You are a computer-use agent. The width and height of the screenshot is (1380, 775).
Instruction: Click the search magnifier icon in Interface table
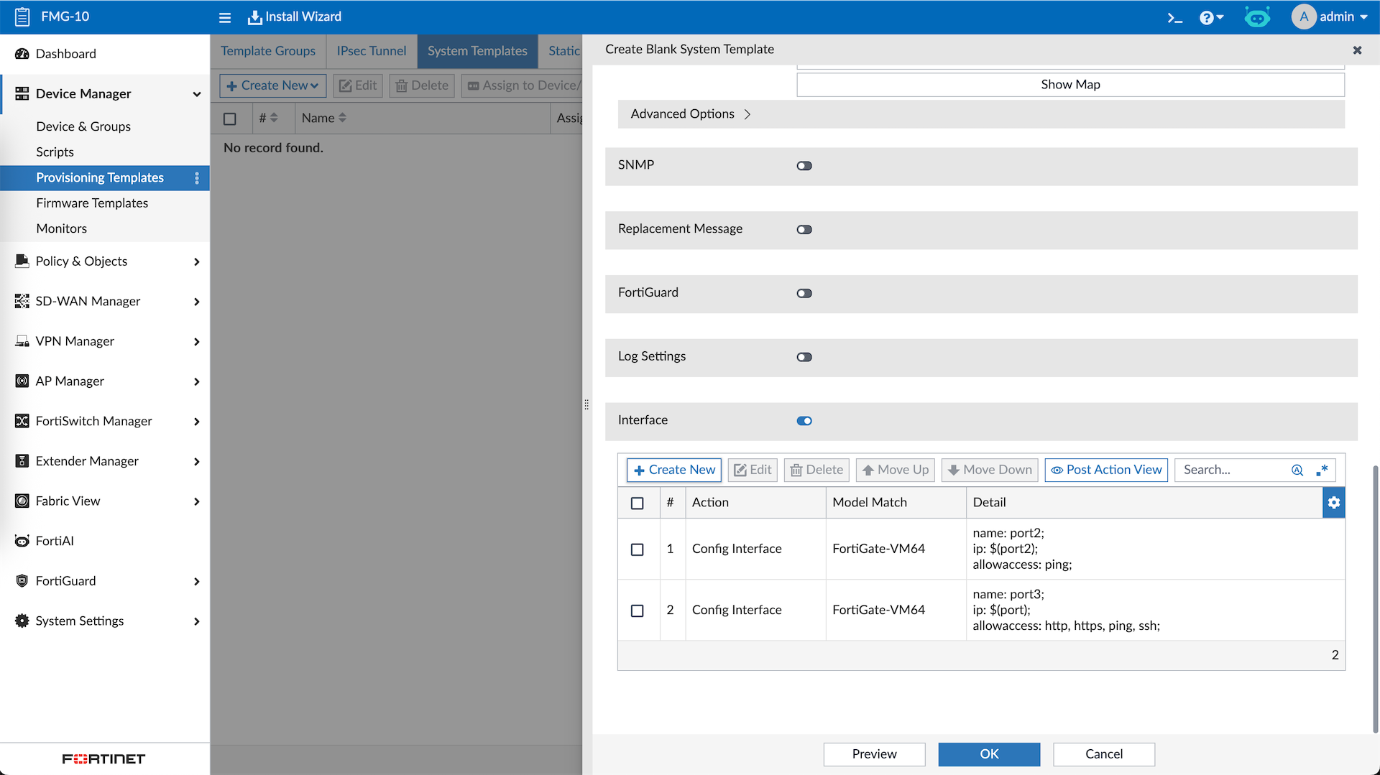click(x=1297, y=470)
